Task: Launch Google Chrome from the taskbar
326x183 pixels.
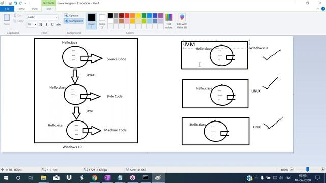Action: click(x=95, y=178)
